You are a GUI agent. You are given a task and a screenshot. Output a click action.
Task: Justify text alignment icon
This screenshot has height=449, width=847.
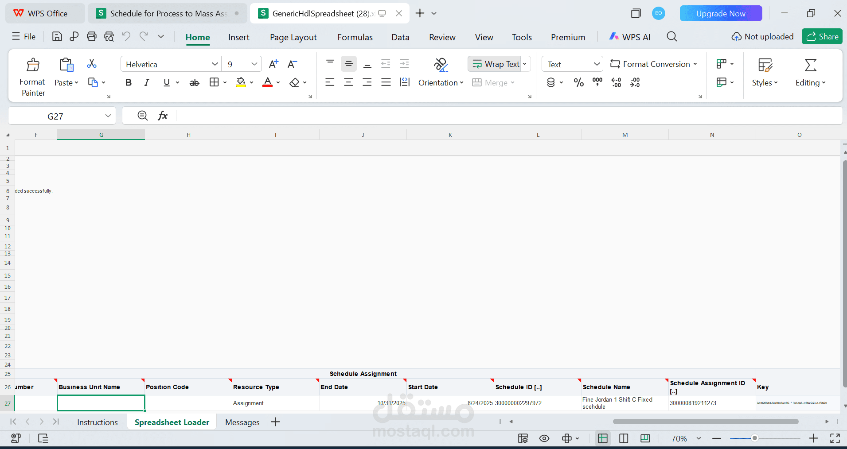click(x=386, y=82)
